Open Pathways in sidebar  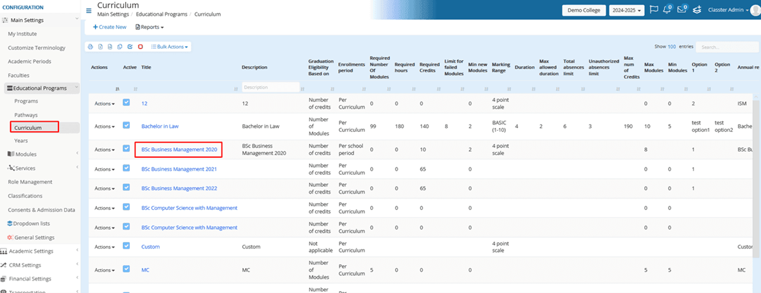pos(26,115)
